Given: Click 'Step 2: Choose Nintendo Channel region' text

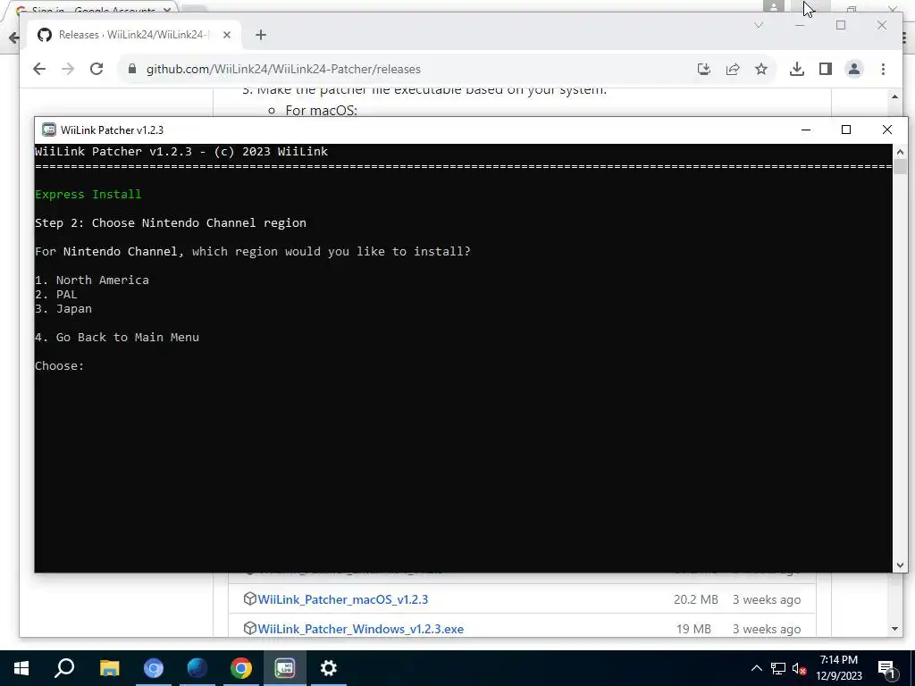Looking at the screenshot, I should point(171,222).
